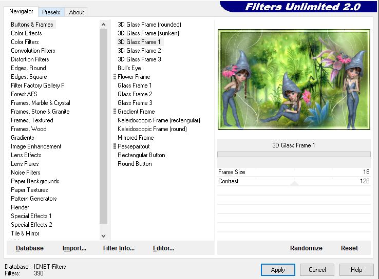Select the Paper Backgrounds category
This screenshot has height=279, width=379.
(35, 181)
